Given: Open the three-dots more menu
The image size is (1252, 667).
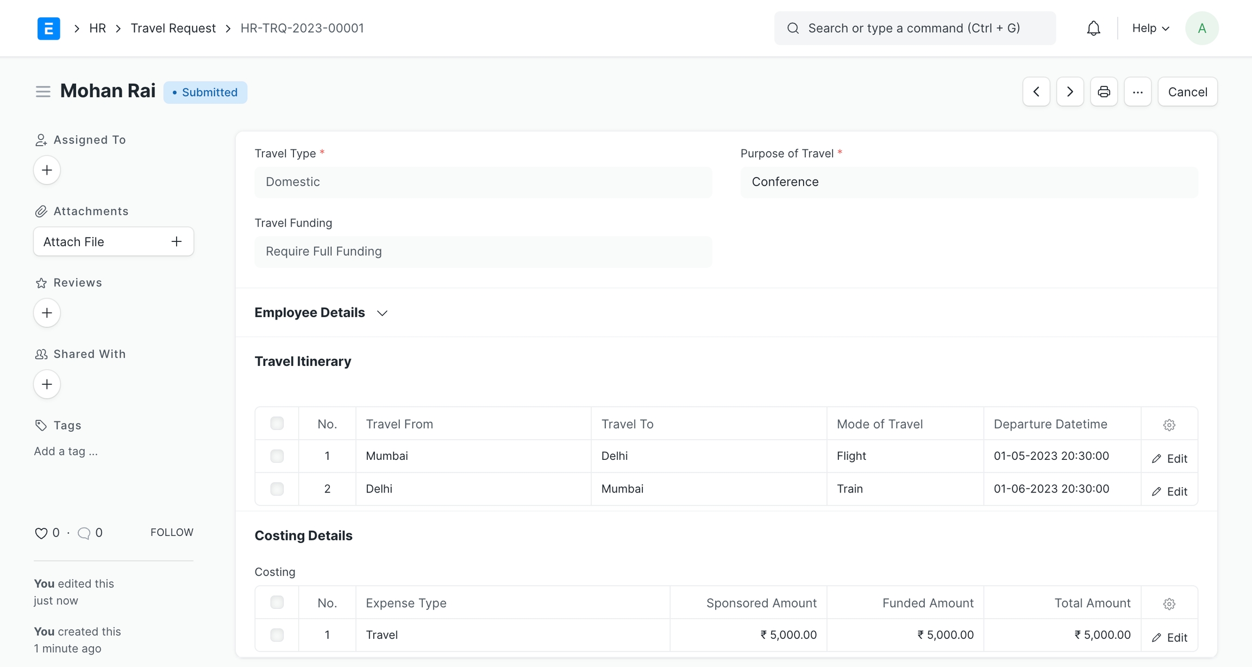Looking at the screenshot, I should (1137, 92).
